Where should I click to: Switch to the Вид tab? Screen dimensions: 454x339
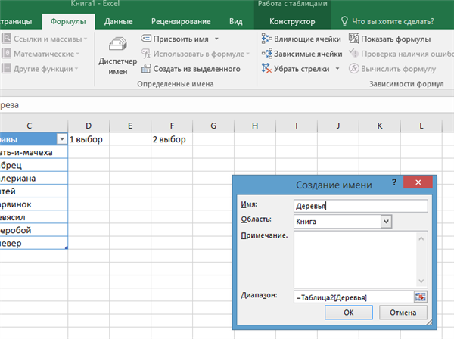[x=235, y=21]
